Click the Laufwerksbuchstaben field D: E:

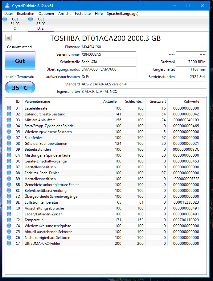pos(109,77)
